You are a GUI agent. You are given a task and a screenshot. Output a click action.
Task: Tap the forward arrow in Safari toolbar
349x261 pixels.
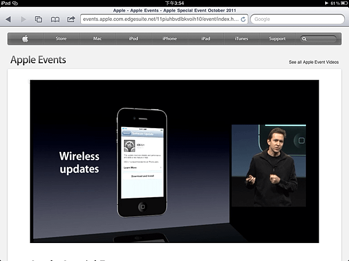[x=23, y=19]
